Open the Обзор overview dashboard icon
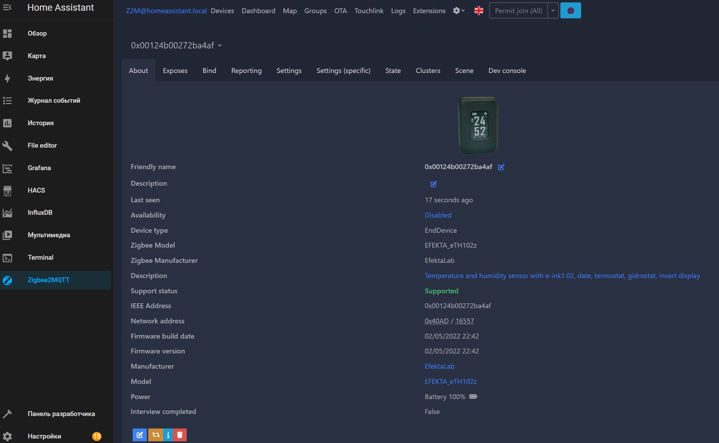 [x=7, y=34]
